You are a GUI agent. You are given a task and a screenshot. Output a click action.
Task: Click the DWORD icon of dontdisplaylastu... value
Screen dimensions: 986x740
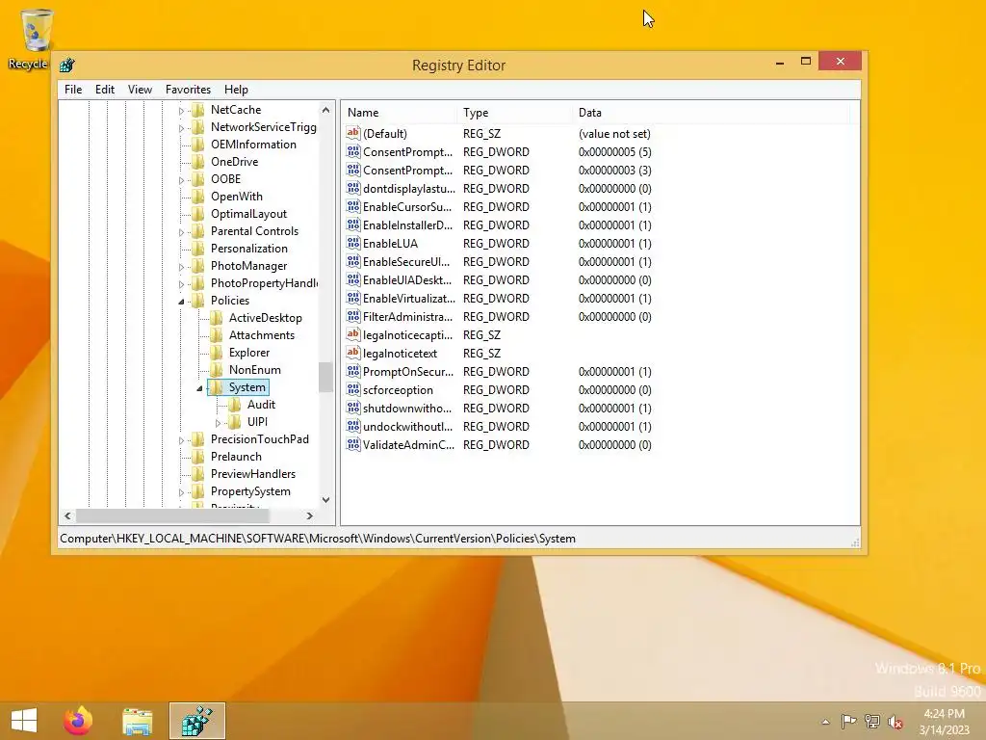[x=352, y=188]
